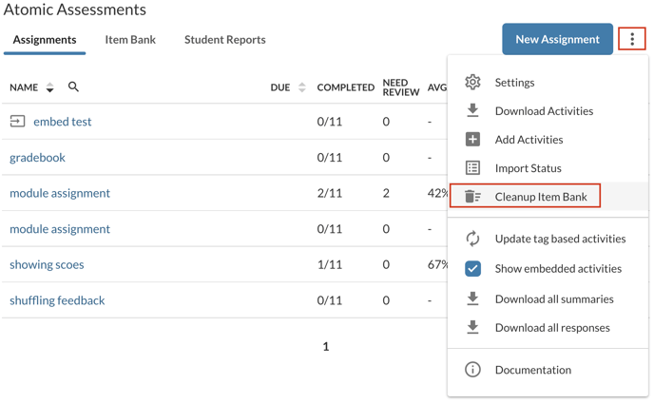
Task: Click the Documentation info icon
Action: (472, 370)
